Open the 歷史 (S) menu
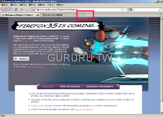 32,5
